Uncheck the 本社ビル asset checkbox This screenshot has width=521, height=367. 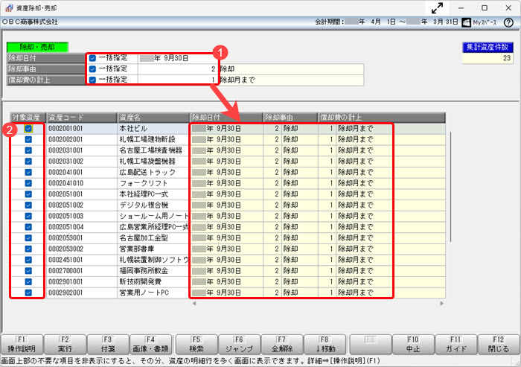(28, 129)
